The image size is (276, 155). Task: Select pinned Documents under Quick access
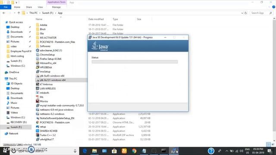coord(17,37)
